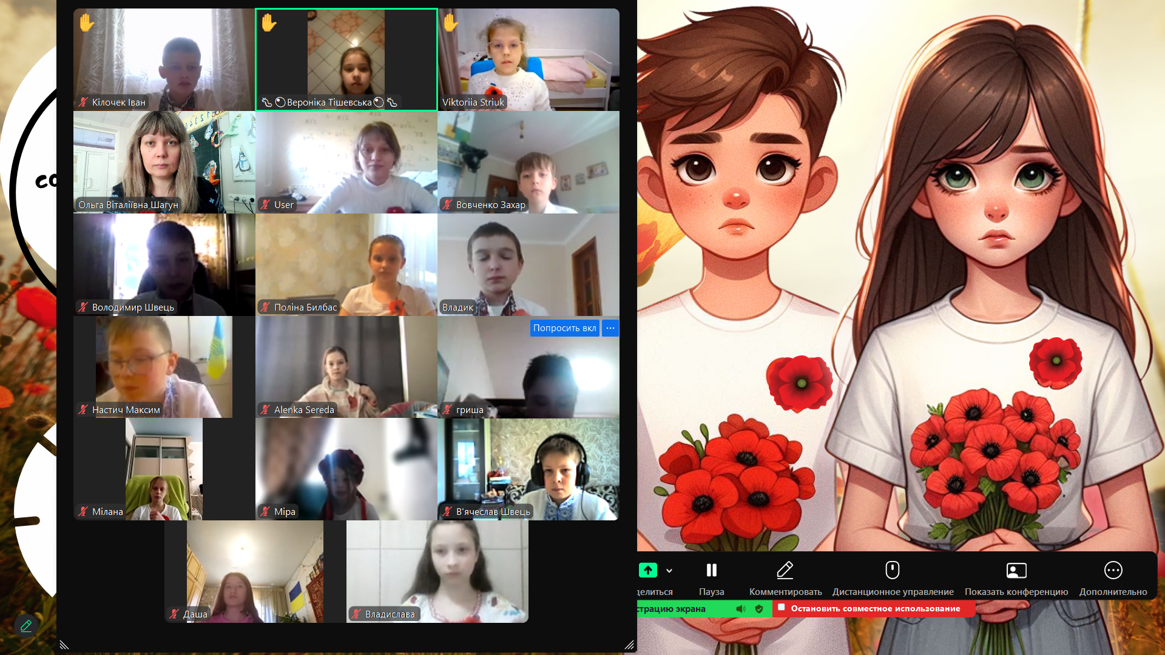Click muted mic icon next to Поліна Билбас

(x=265, y=307)
